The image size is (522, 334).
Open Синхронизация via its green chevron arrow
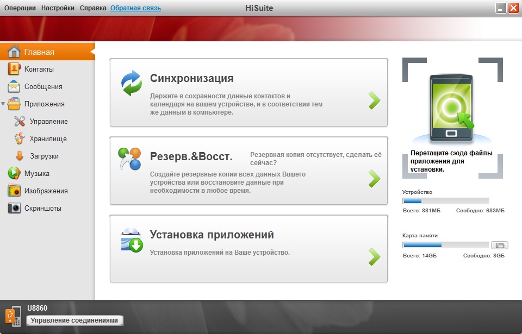[374, 100]
